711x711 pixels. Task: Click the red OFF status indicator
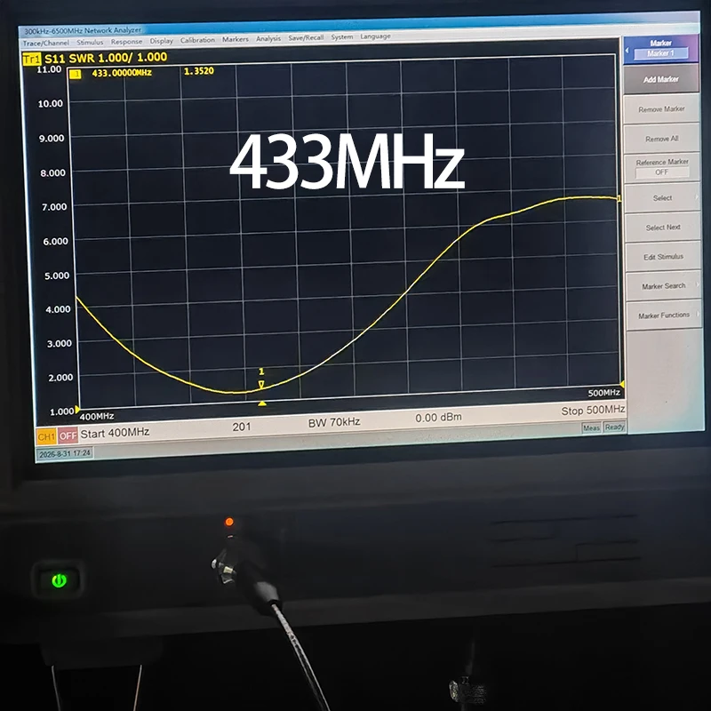(x=68, y=435)
